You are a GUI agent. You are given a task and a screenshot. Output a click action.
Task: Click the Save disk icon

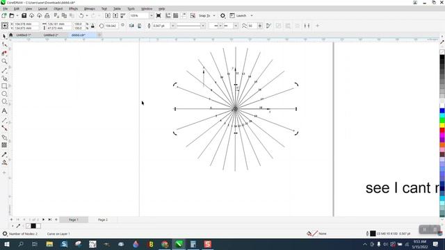[x=24, y=15]
